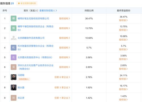The image size is (142, 102).
Task: Open 深圳九合文化创意产业投资合伙企业 link
Action: tap(35, 67)
